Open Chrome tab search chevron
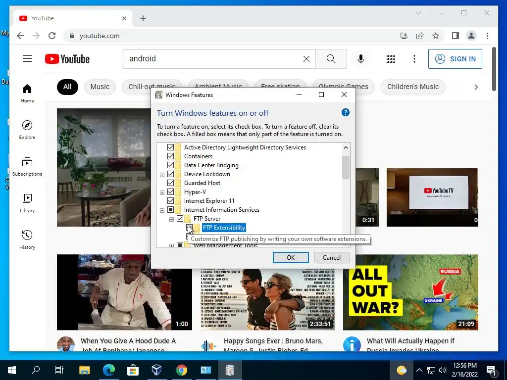This screenshot has width=507, height=380. (x=418, y=13)
